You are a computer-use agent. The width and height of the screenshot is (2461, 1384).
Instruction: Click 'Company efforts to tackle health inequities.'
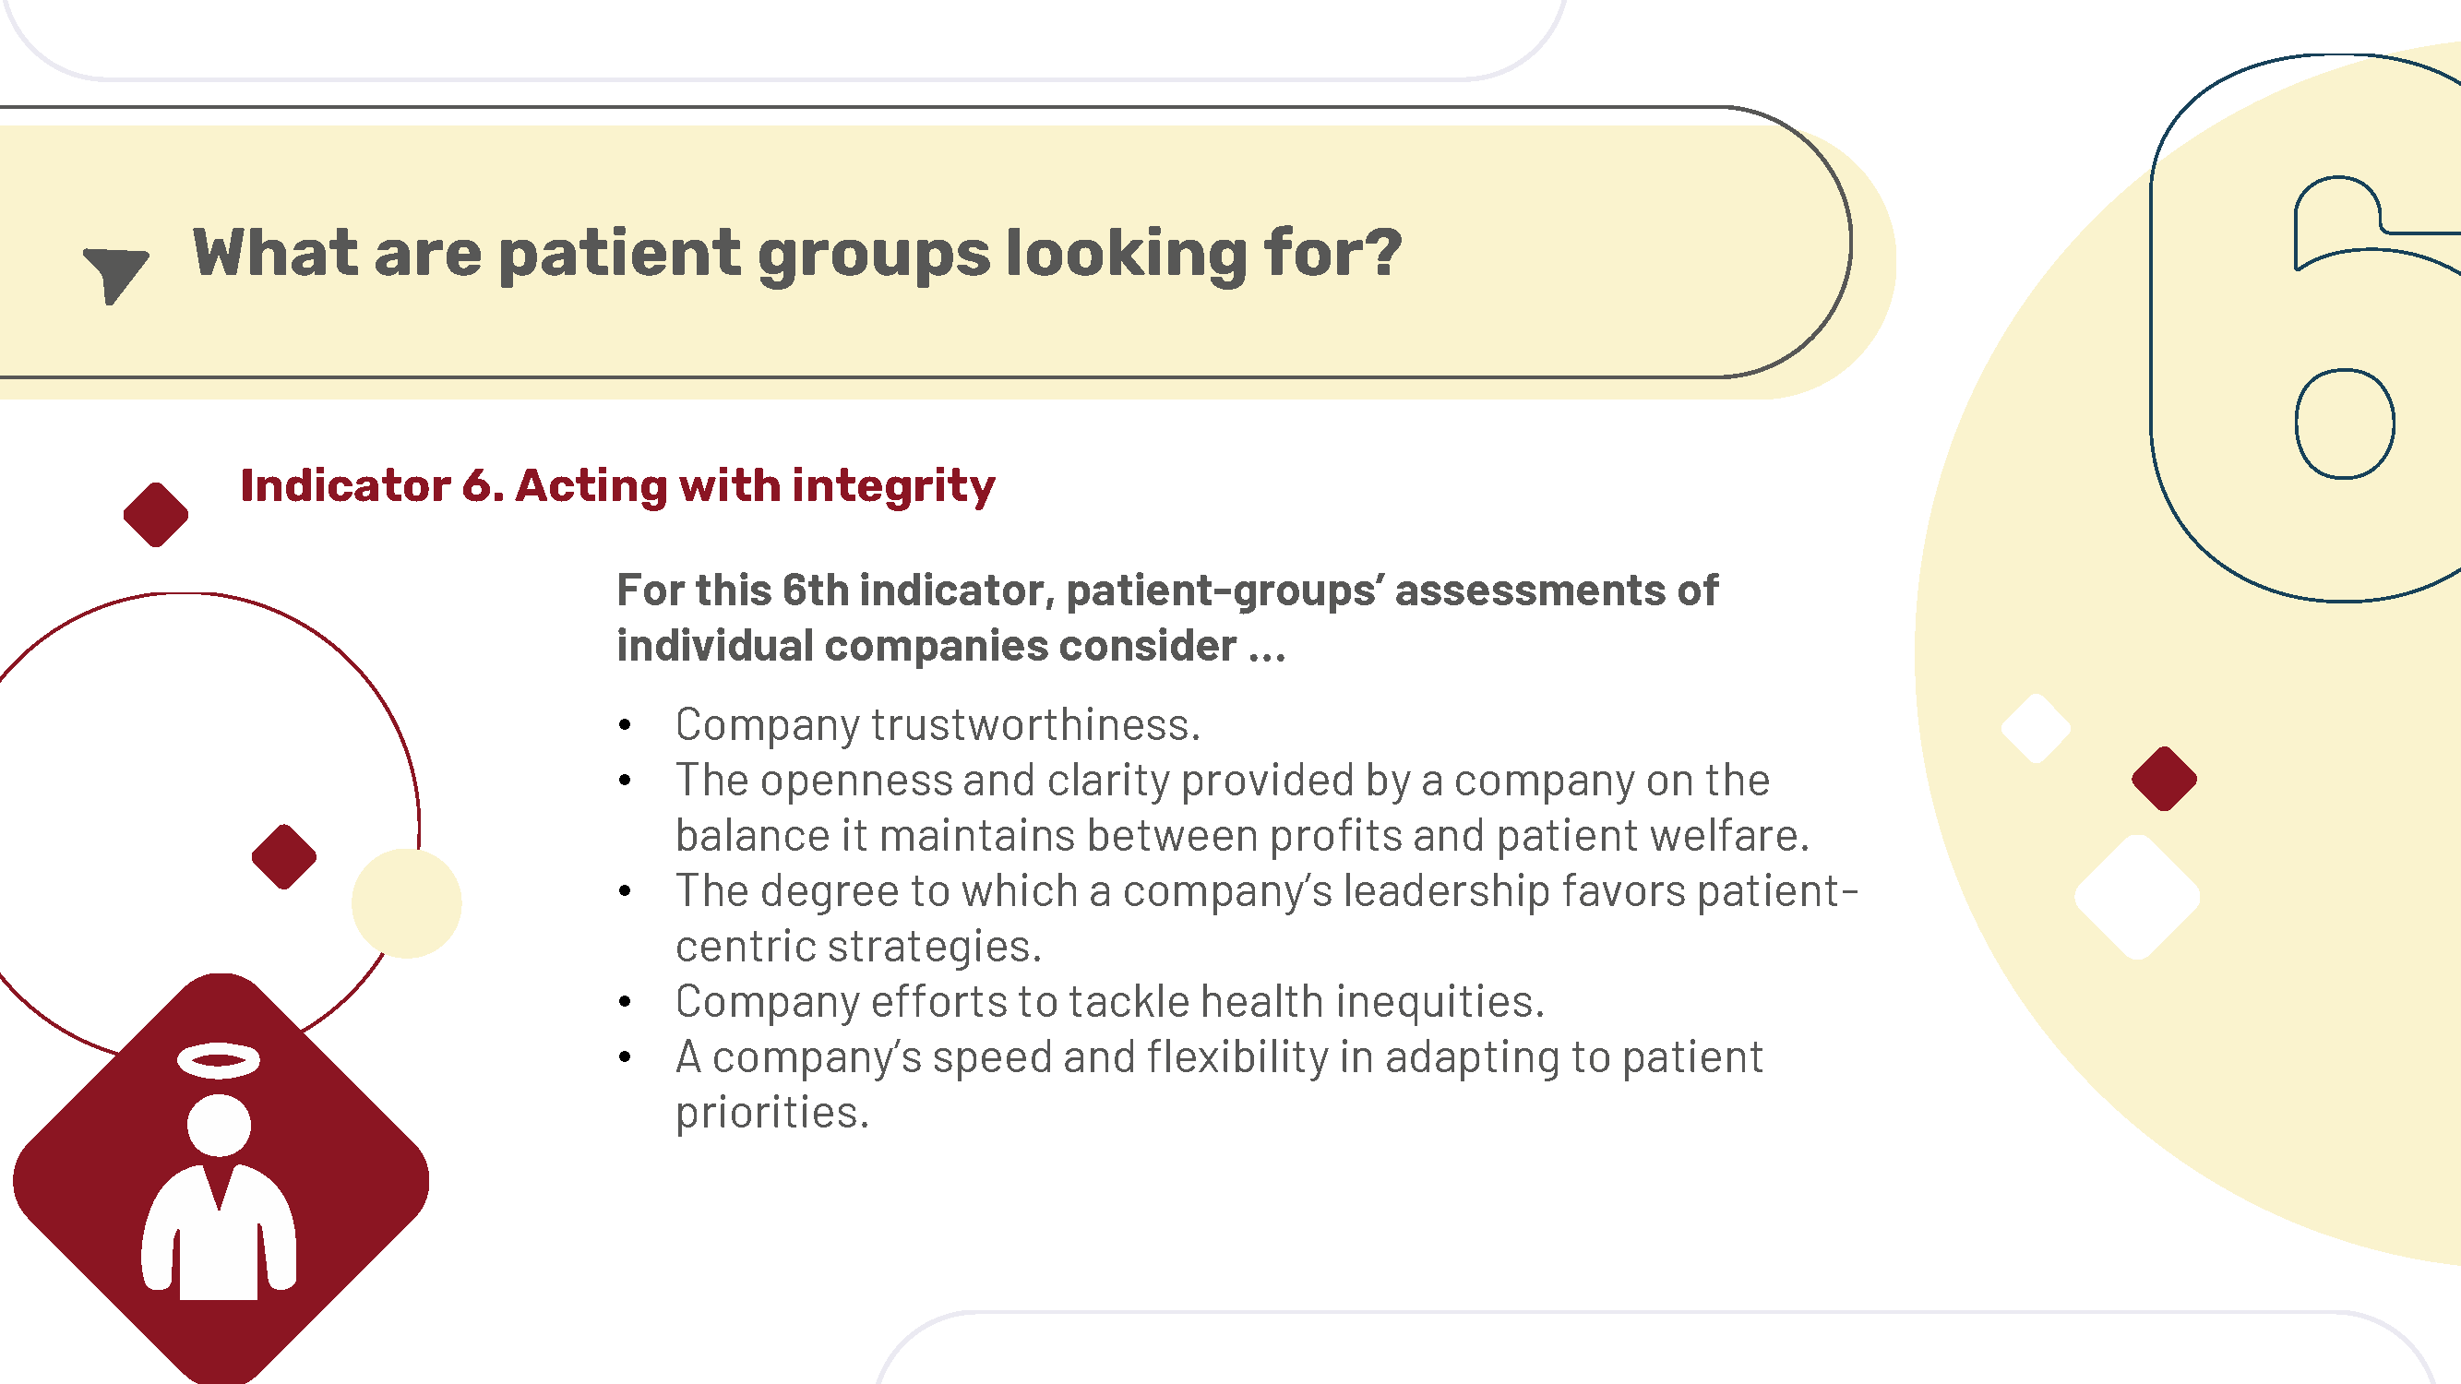click(1109, 1001)
